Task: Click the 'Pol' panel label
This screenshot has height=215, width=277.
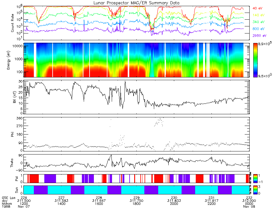Action: [16, 179]
